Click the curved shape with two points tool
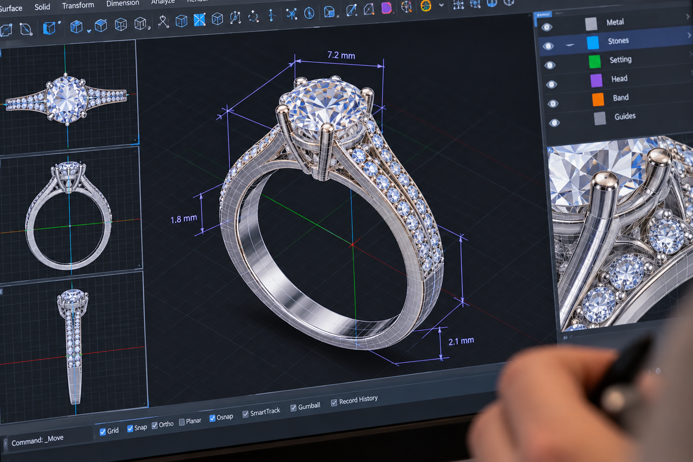693x462 pixels. click(25, 29)
